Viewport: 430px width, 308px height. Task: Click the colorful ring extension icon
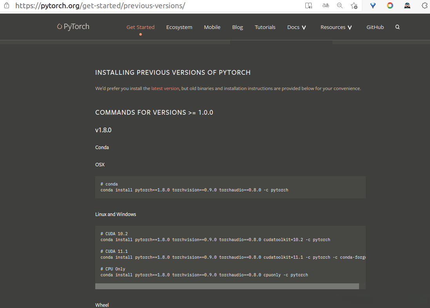point(390,5)
